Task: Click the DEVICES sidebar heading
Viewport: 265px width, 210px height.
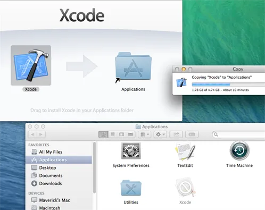Action: [36, 193]
